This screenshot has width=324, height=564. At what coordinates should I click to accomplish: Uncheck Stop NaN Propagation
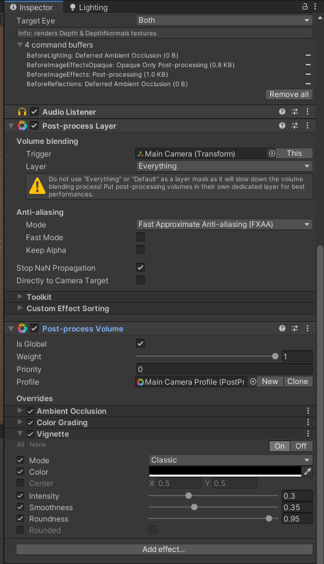pyautogui.click(x=140, y=267)
